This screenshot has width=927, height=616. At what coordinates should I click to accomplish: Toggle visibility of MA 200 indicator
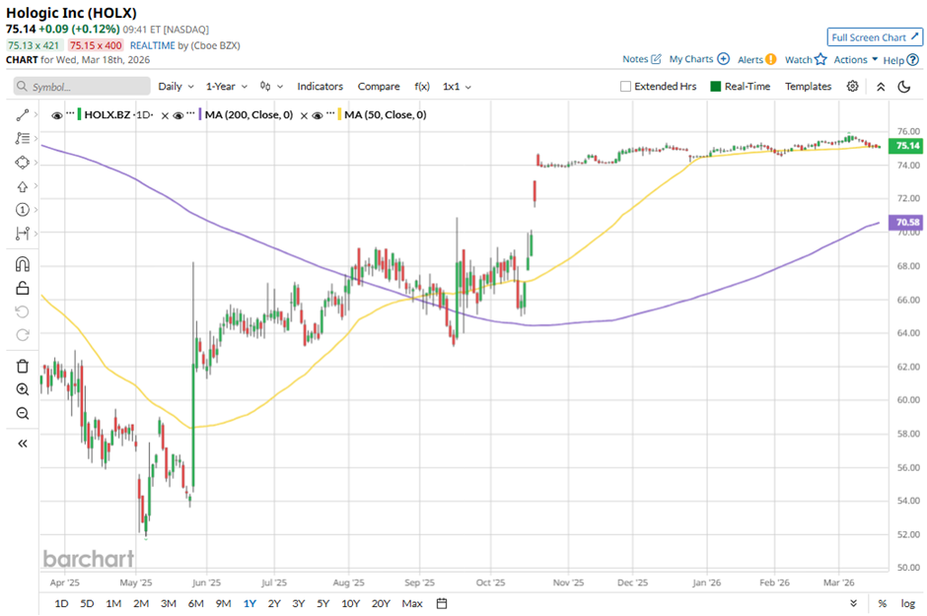point(178,115)
